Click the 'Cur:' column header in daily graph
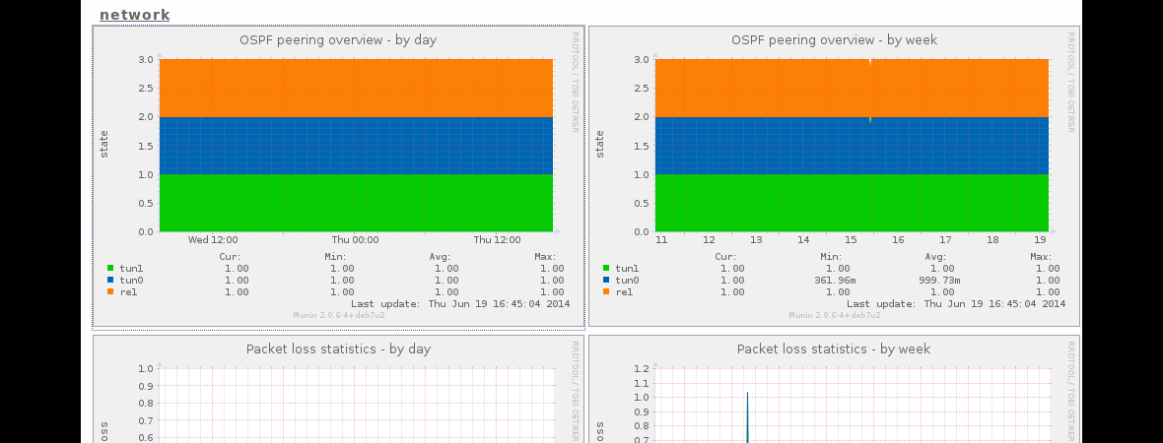The width and height of the screenshot is (1163, 443). [x=230, y=256]
